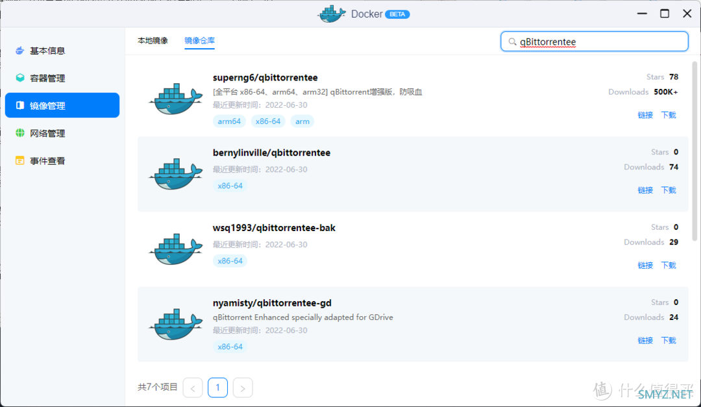Image resolution: width=701 pixels, height=407 pixels.
Task: Open 容器管理 section
Action: tap(62, 78)
